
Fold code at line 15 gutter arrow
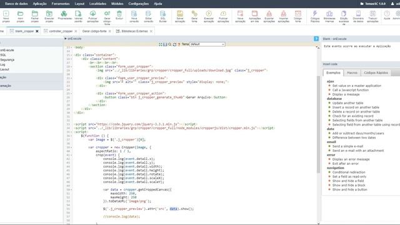71,55
